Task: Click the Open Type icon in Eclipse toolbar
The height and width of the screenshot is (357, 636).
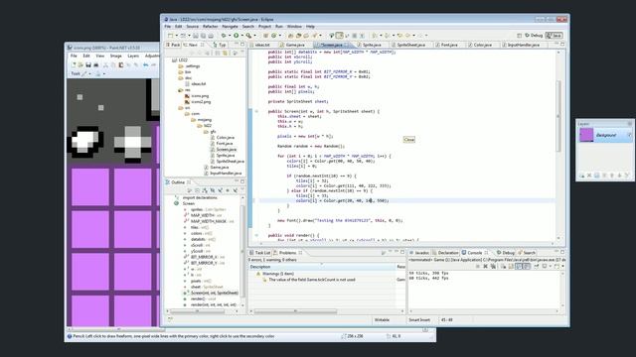Action: (x=290, y=36)
